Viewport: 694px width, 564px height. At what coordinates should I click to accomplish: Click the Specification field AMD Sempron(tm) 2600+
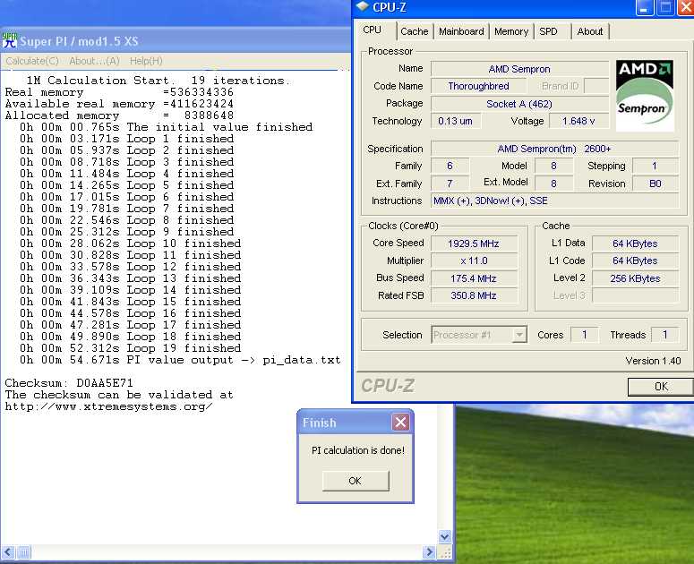click(554, 149)
